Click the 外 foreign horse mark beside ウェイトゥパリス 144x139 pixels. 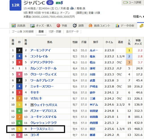click(32, 105)
